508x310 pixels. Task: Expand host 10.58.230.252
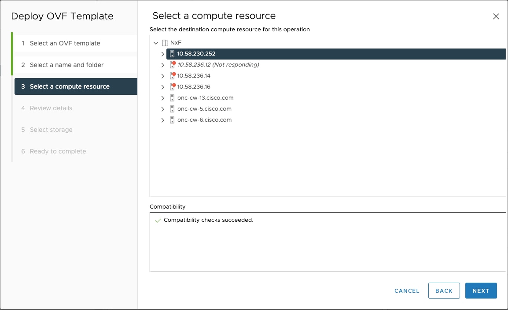tap(162, 54)
